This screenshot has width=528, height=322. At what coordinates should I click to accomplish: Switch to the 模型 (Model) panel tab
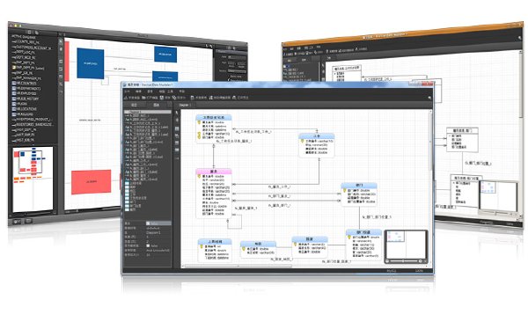pyautogui.click(x=134, y=105)
